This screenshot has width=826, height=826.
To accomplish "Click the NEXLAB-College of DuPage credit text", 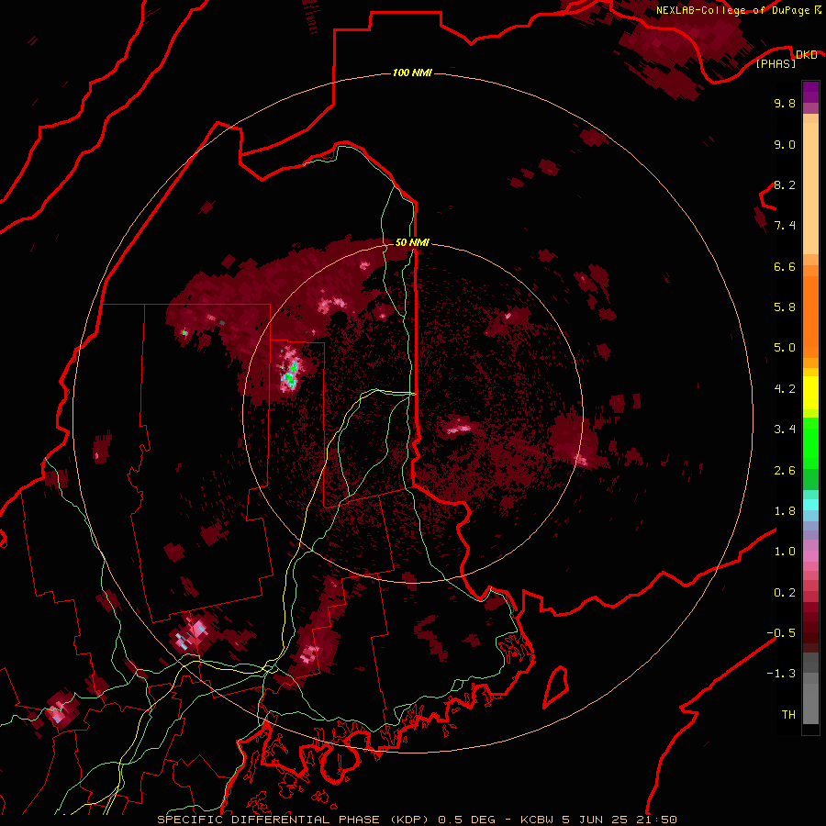I will tap(739, 10).
